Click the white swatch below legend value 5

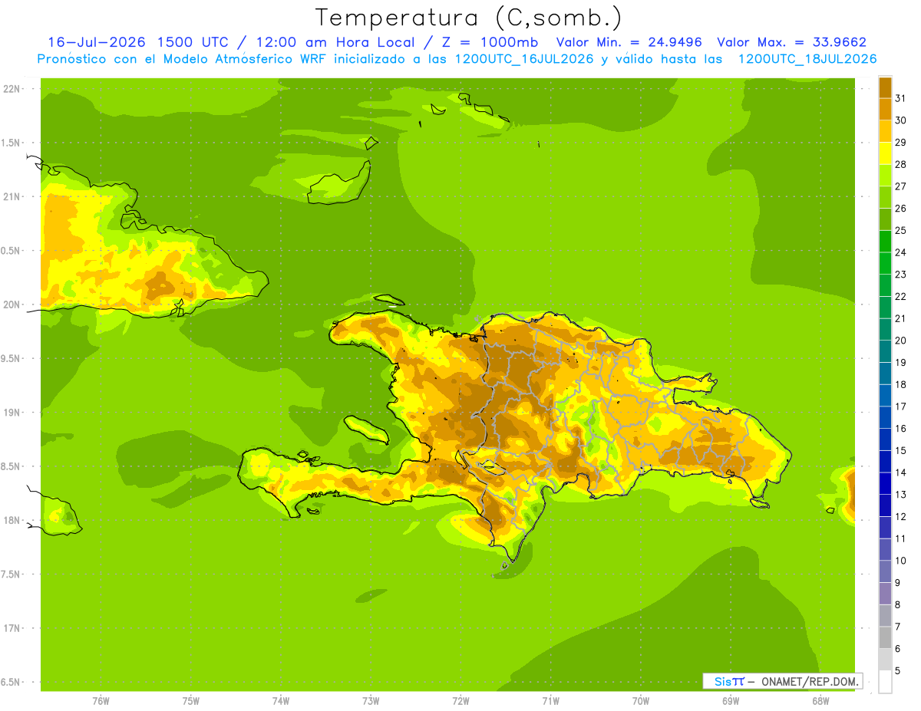(x=885, y=682)
